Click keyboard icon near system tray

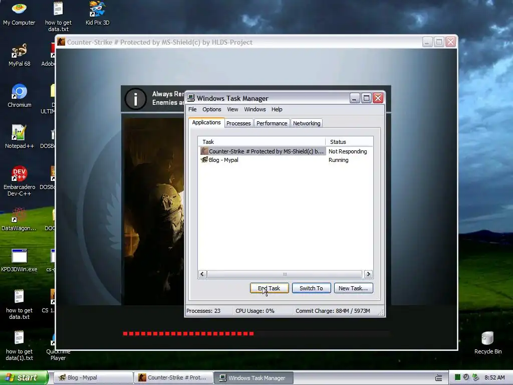439,378
